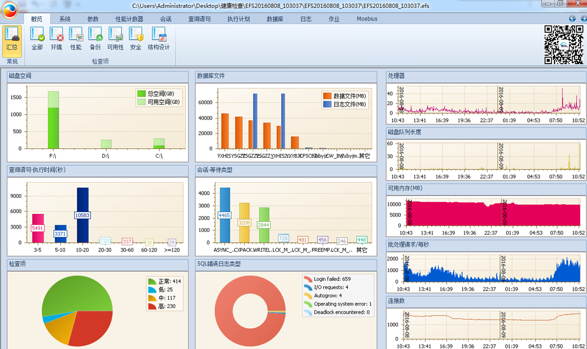Open the 可用性 availability check icon
This screenshot has height=349, width=587.
116,39
